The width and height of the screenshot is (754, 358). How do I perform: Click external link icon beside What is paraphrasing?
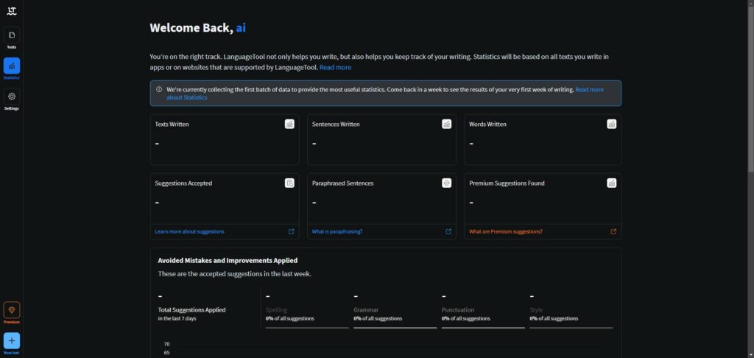tap(448, 231)
